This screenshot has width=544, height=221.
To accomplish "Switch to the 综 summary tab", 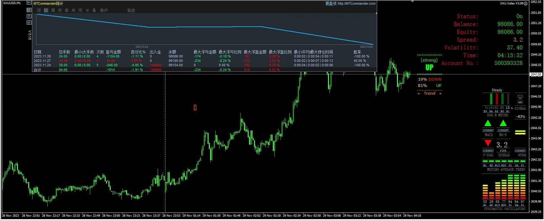I will pyautogui.click(x=39, y=10).
